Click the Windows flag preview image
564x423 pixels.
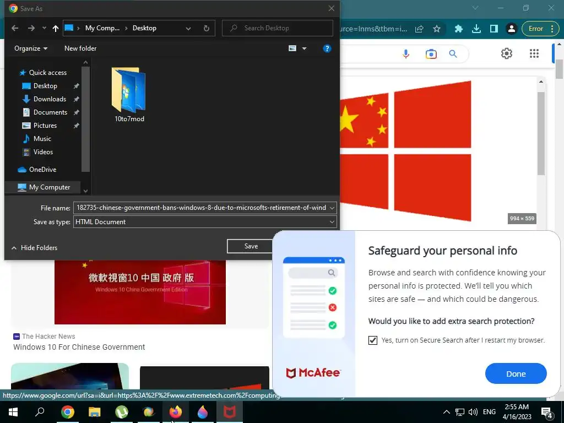(405, 151)
